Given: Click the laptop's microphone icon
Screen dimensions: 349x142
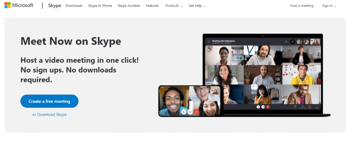Looking at the screenshot, I should (258, 107).
